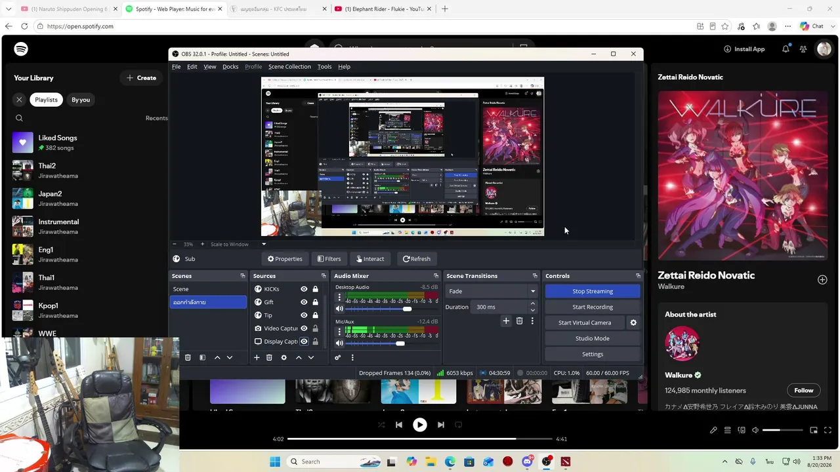Open Desktop Audio channel options dots
This screenshot has height=472, width=840.
(x=339, y=297)
